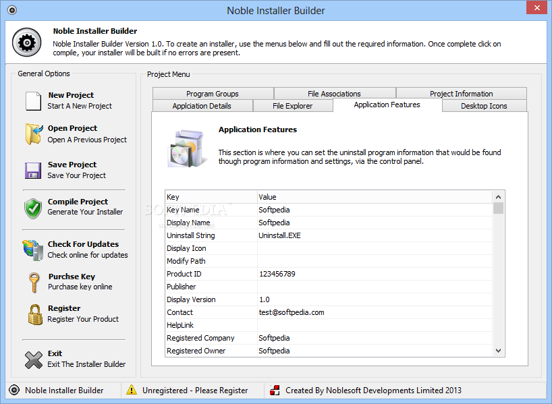This screenshot has height=404, width=552.
Task: Select the HelpLink row
Action: 329,325
